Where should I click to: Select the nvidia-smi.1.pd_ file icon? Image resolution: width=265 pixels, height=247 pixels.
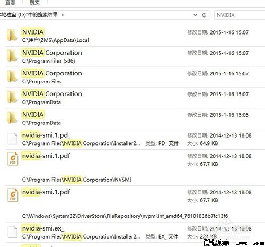(13, 139)
